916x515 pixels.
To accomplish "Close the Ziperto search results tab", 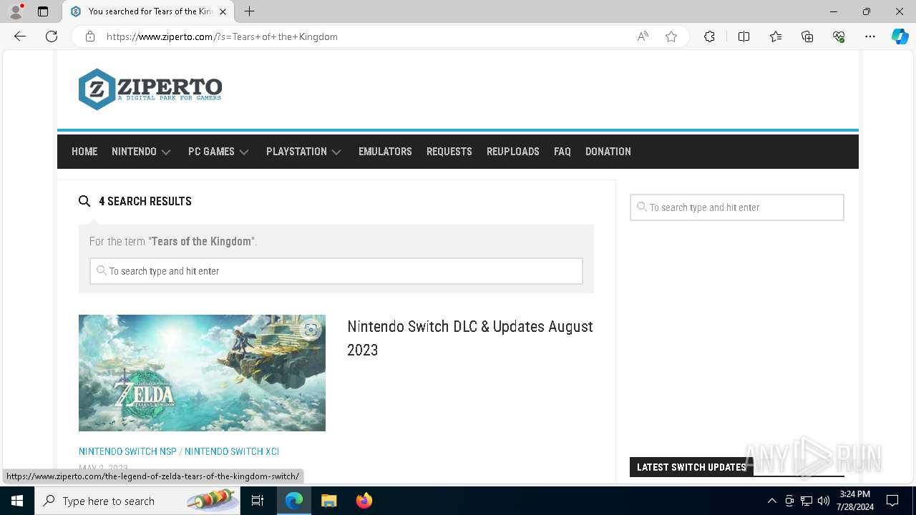I will click(223, 11).
